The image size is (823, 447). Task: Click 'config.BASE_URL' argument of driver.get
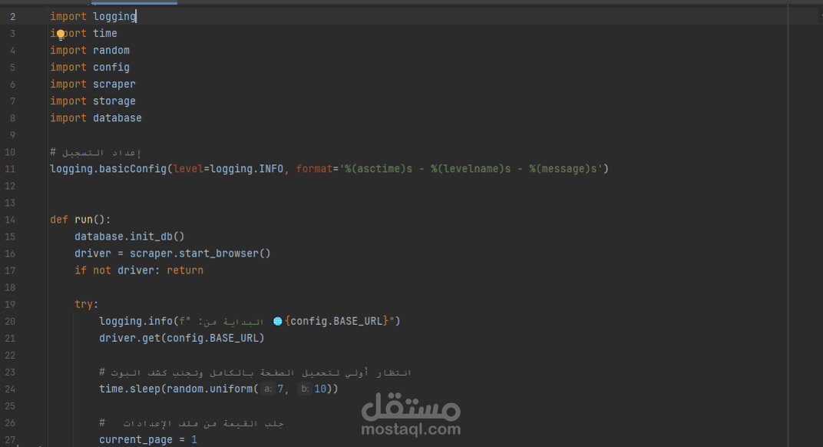point(213,338)
